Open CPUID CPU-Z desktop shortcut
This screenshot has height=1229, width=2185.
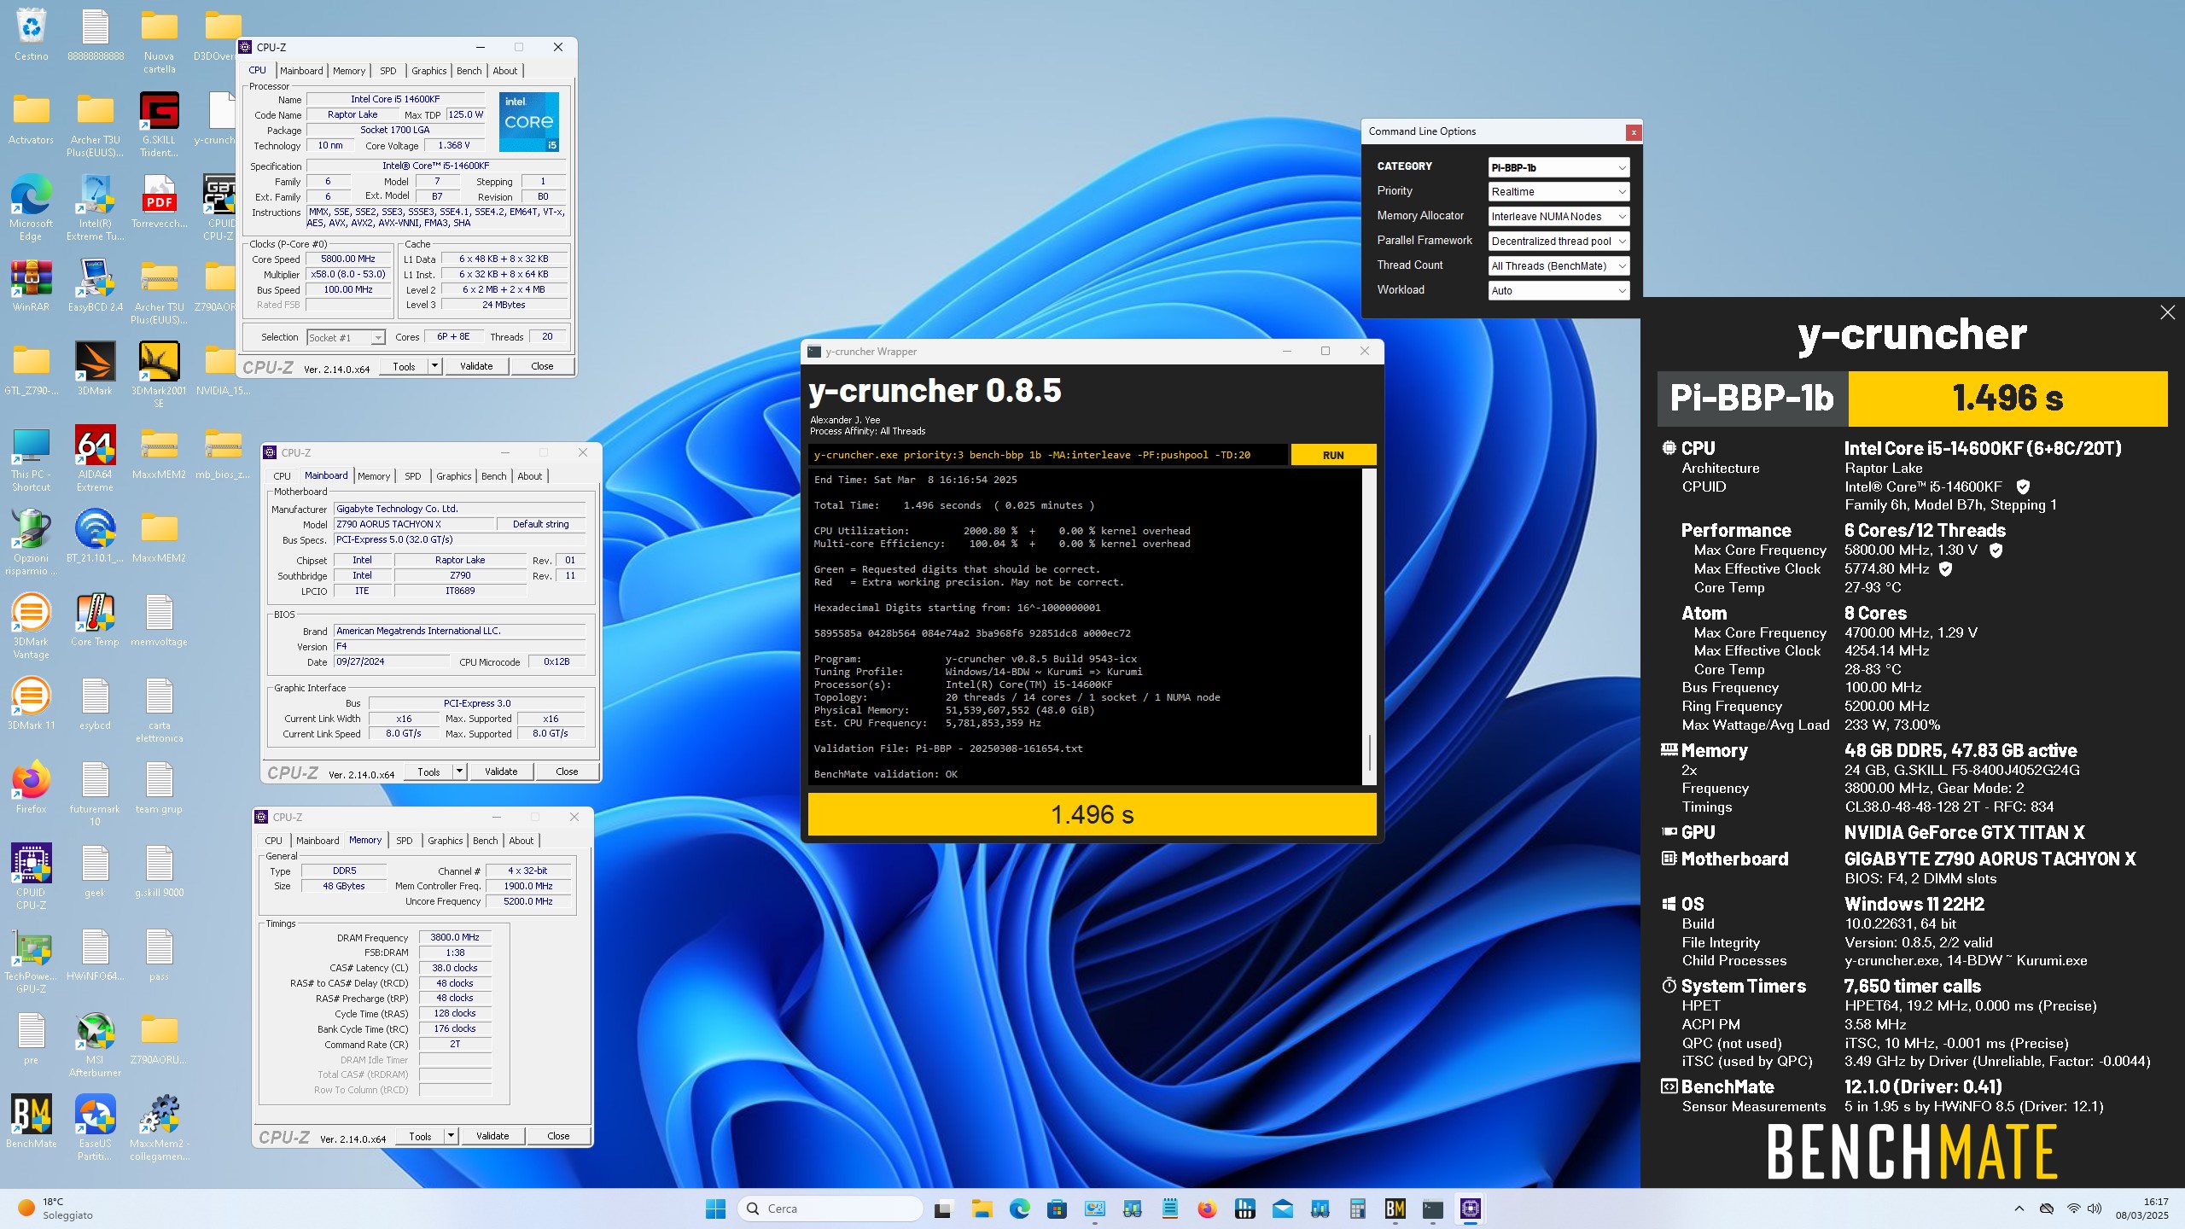coord(31,877)
